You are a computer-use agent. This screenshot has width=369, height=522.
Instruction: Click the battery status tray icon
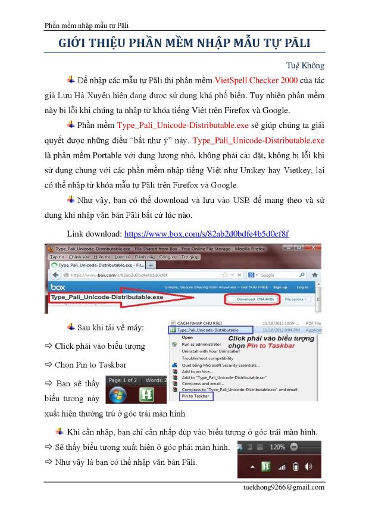(295, 467)
